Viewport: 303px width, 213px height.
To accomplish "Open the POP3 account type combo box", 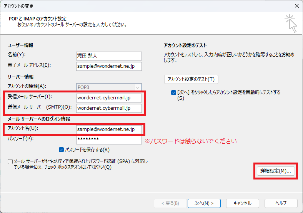I will [109, 87].
